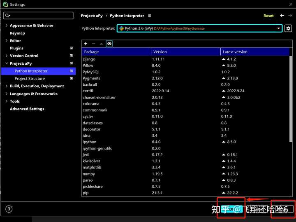Select the ipython package row
Viewport: 296px width, 222px height.
coord(185,142)
